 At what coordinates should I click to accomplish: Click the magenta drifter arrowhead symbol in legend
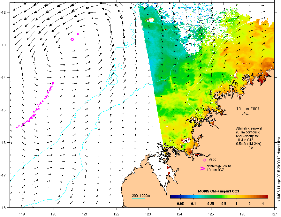[x=202, y=168]
